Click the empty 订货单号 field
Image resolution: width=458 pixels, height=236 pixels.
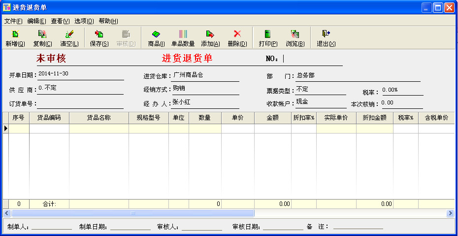pos(80,103)
